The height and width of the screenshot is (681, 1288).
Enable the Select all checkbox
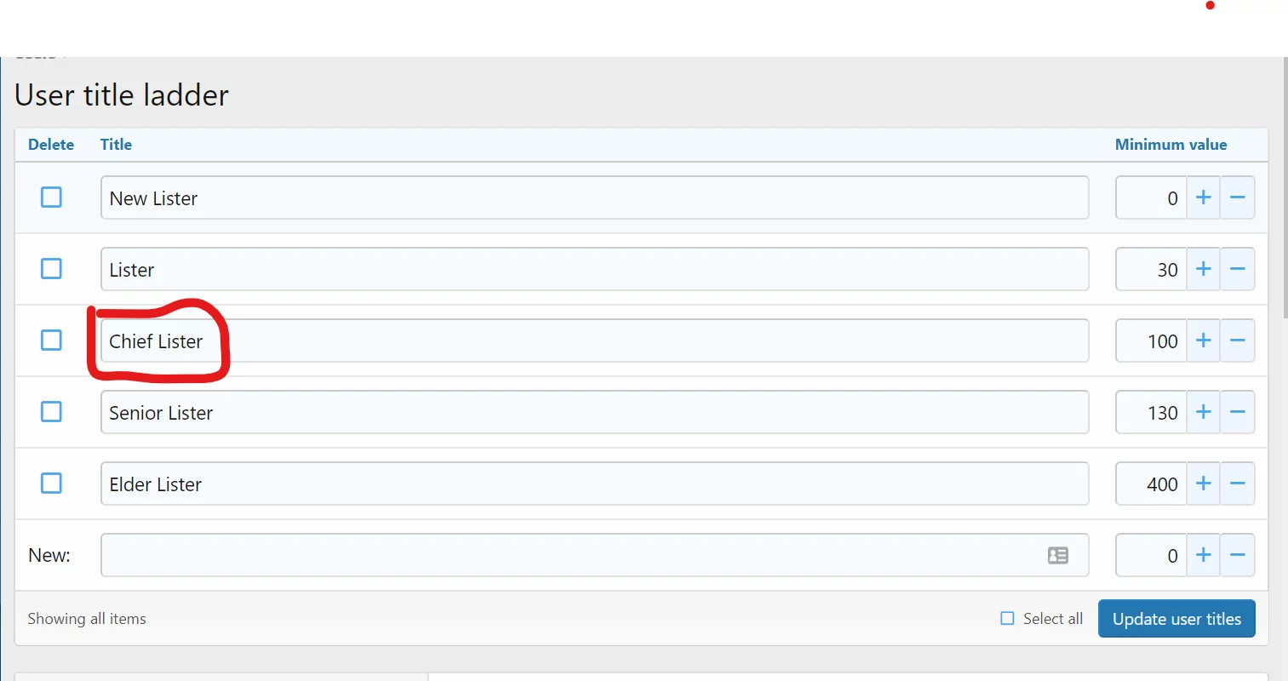tap(1007, 619)
